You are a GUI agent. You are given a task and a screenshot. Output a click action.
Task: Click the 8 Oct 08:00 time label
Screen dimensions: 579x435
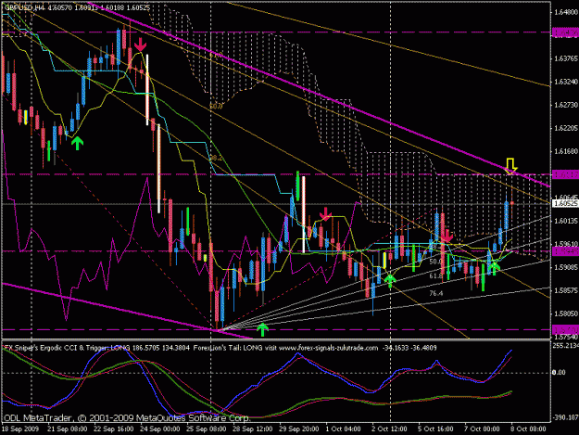[x=528, y=429]
